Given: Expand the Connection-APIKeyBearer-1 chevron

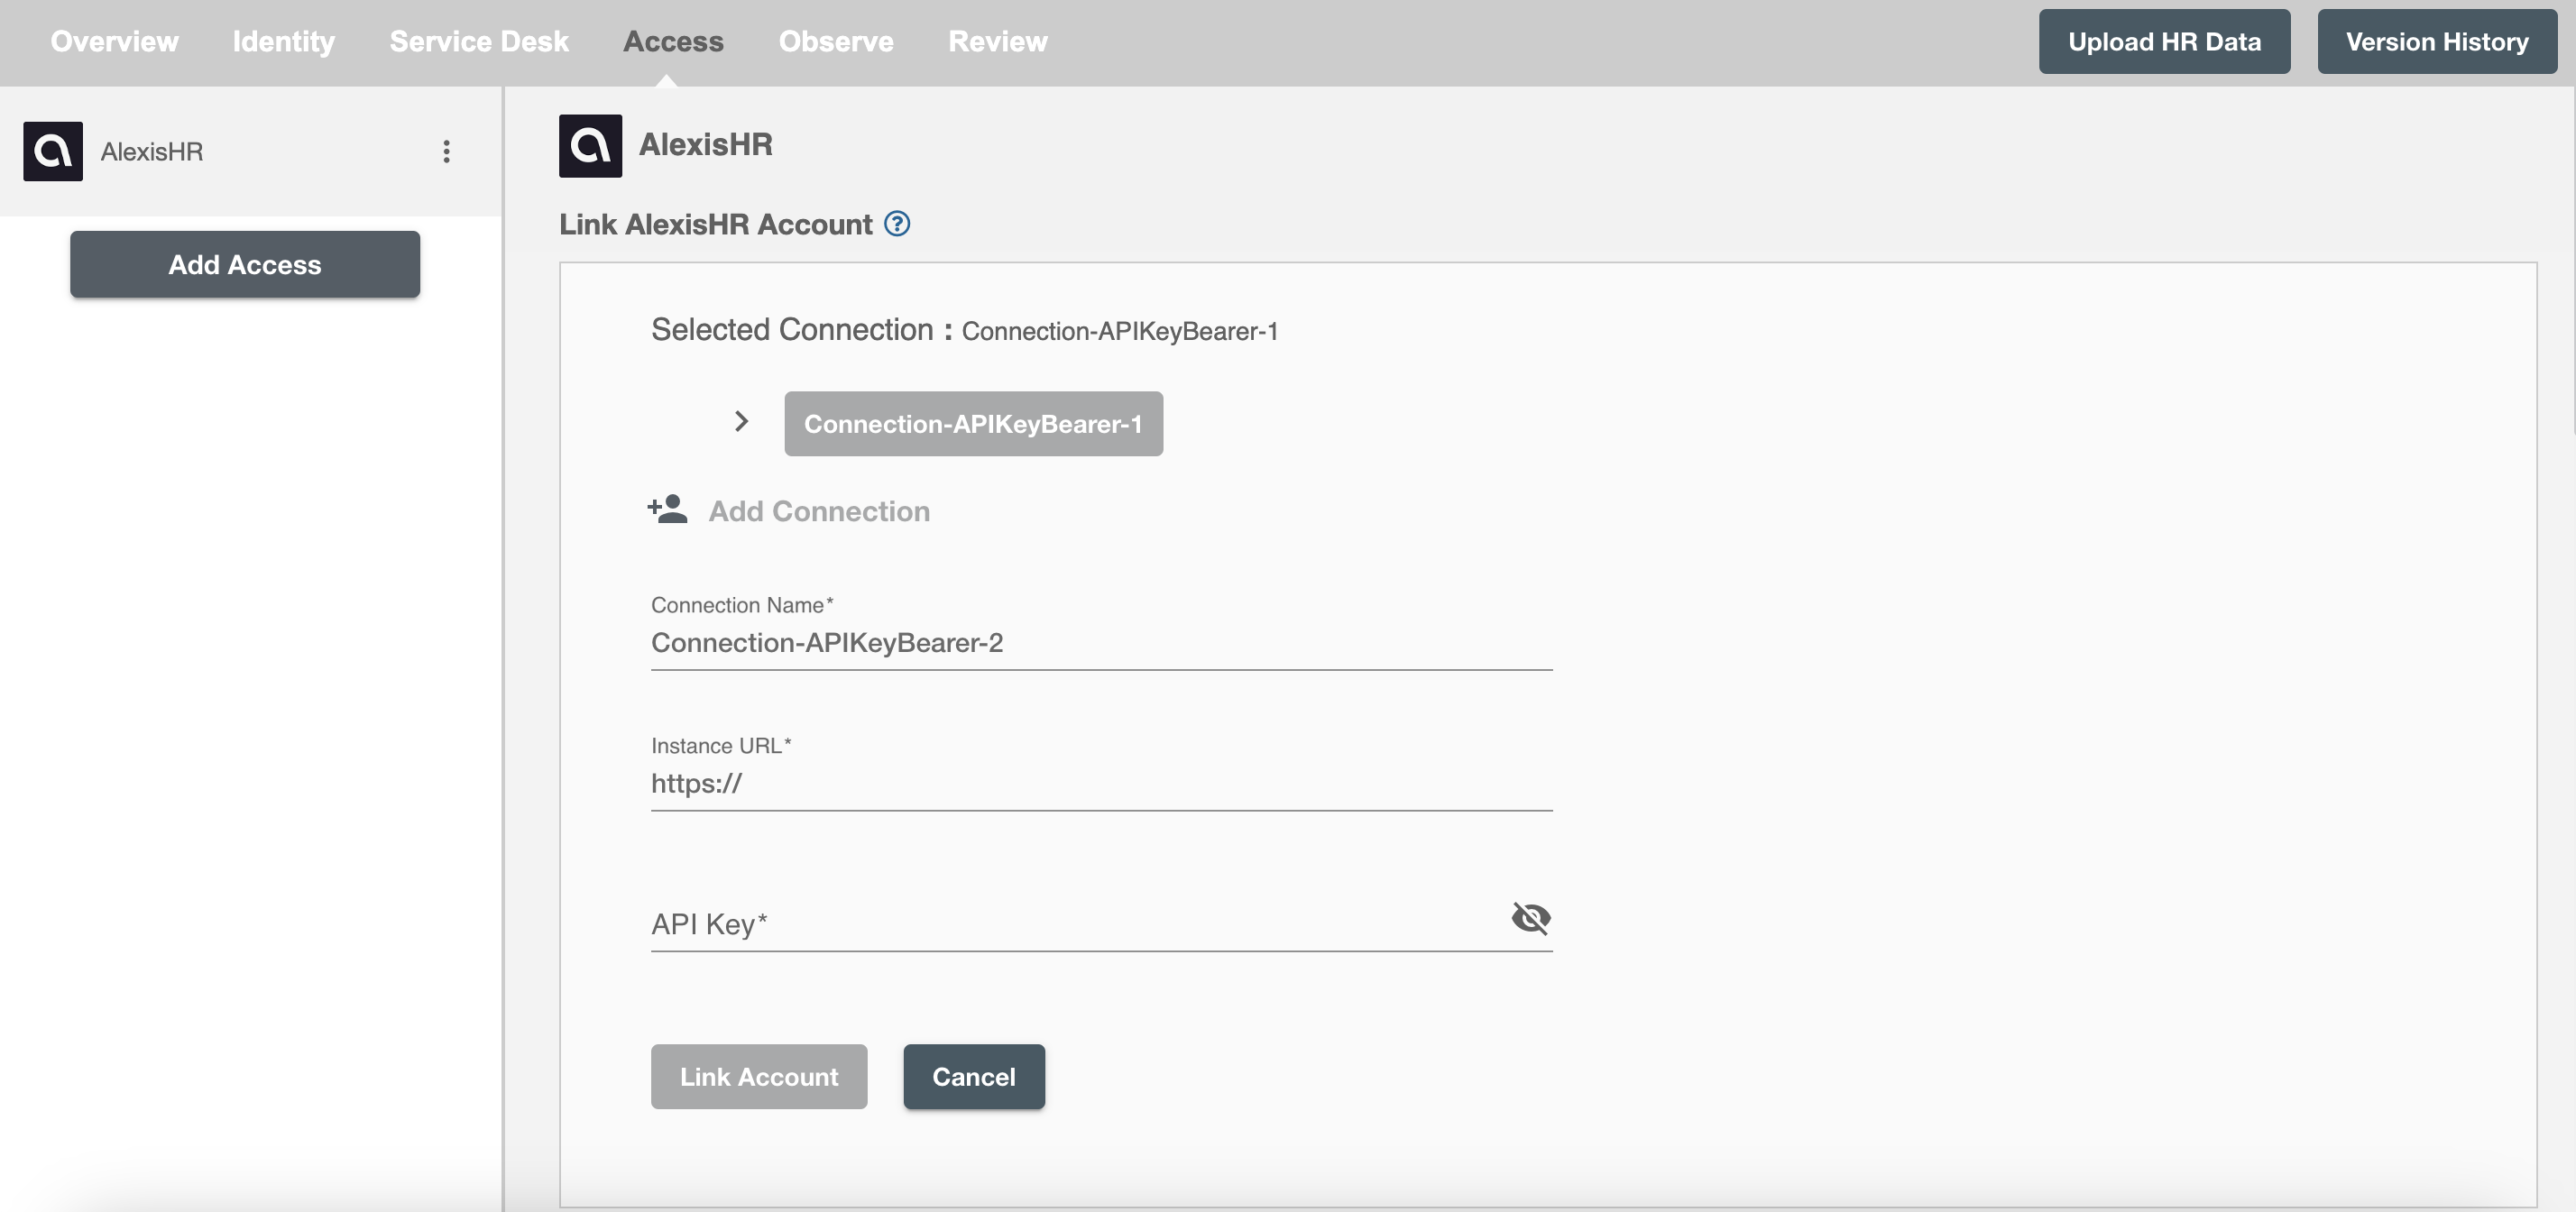Looking at the screenshot, I should pyautogui.click(x=741, y=420).
